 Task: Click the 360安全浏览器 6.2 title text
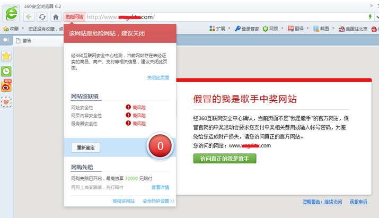pos(42,6)
